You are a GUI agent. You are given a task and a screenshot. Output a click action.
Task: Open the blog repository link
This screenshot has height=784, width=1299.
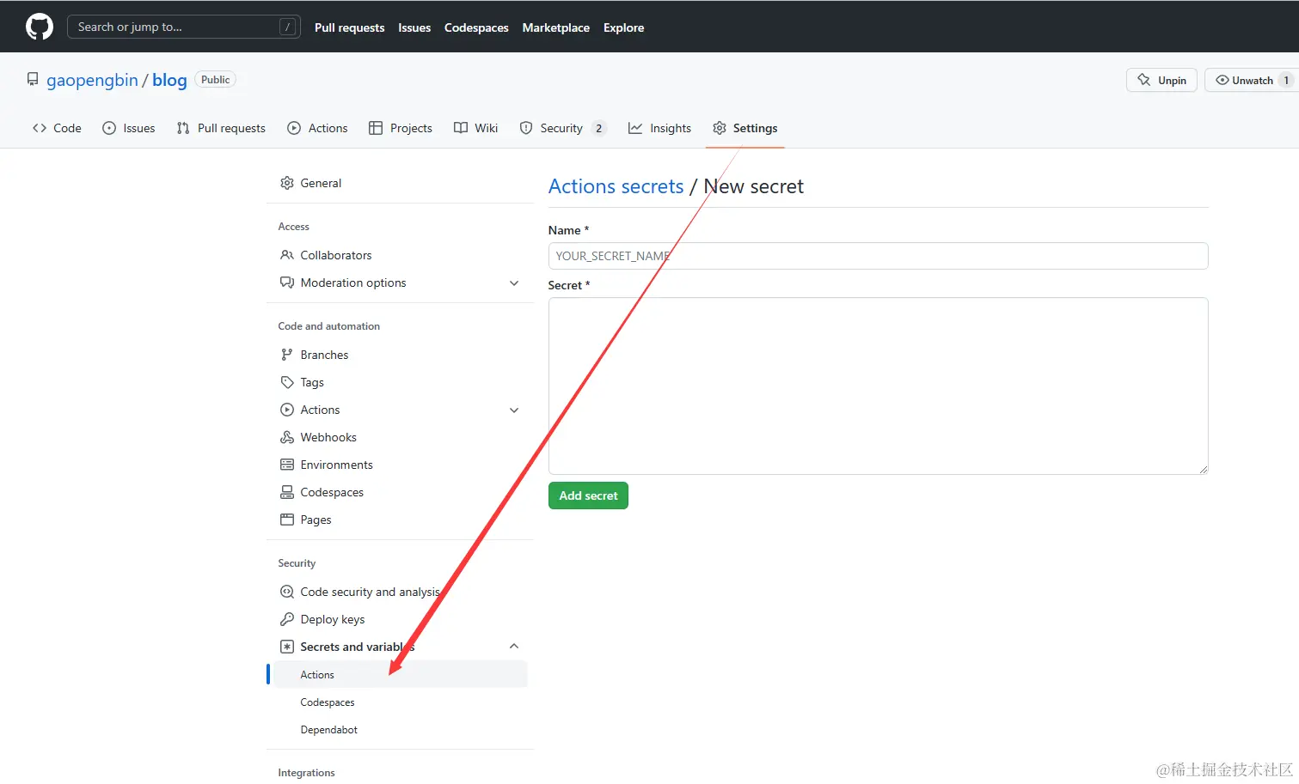[169, 80]
